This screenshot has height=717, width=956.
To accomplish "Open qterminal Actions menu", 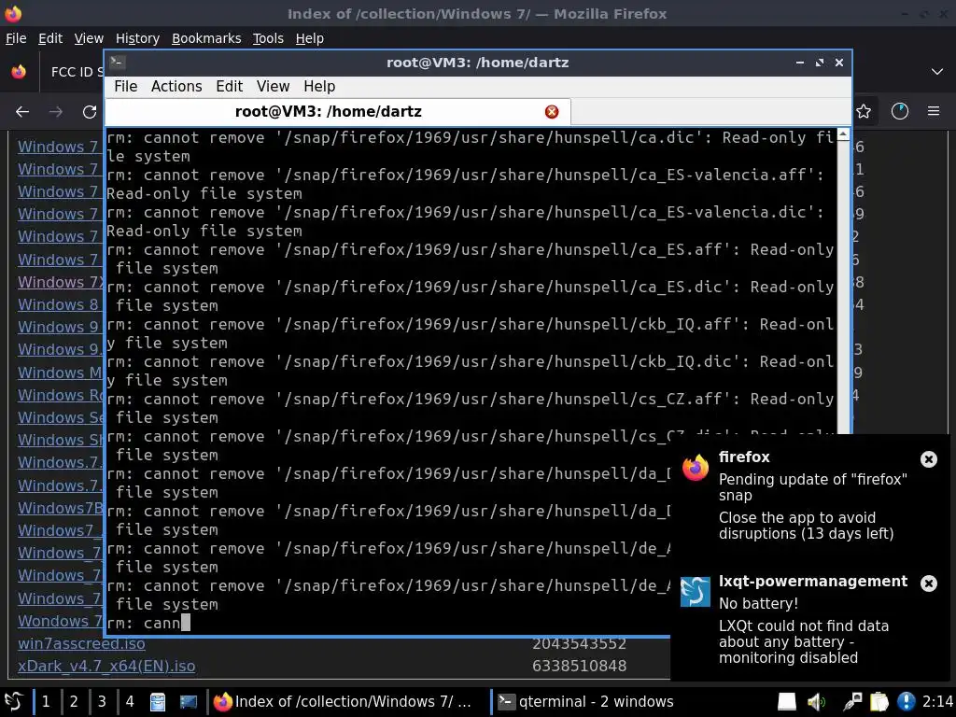I will pos(176,87).
